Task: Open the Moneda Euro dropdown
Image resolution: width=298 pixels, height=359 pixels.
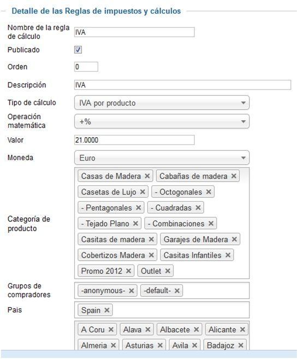Action: (x=162, y=158)
